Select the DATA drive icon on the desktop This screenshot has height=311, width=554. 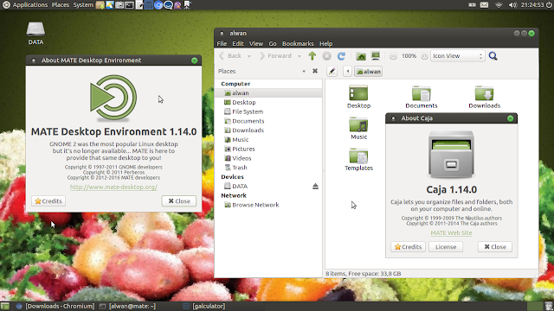pos(35,34)
